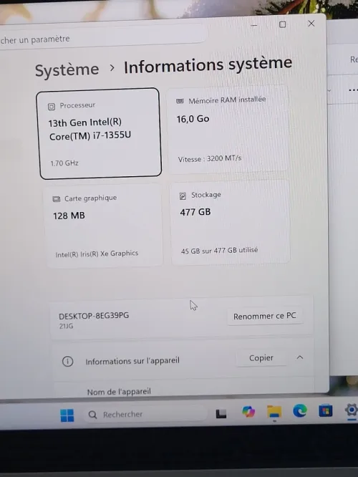Select the Carte graphique card
The width and height of the screenshot is (358, 477).
click(103, 226)
